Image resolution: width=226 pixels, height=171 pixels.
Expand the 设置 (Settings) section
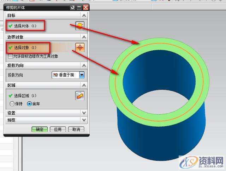click(84, 113)
